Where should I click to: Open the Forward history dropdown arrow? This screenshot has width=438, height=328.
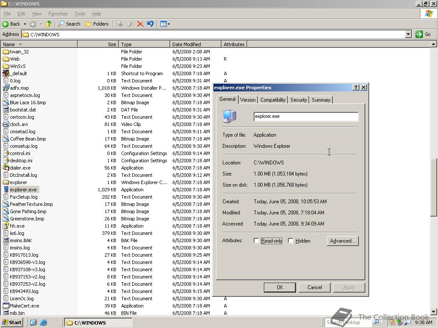(41, 24)
